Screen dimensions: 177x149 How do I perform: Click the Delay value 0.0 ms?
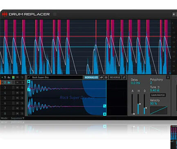tap(135, 83)
